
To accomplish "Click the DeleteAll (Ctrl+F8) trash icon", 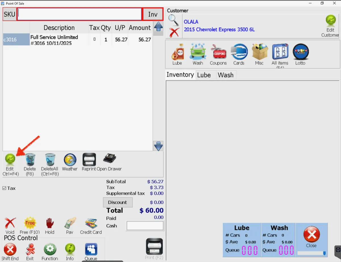I will (x=50, y=160).
